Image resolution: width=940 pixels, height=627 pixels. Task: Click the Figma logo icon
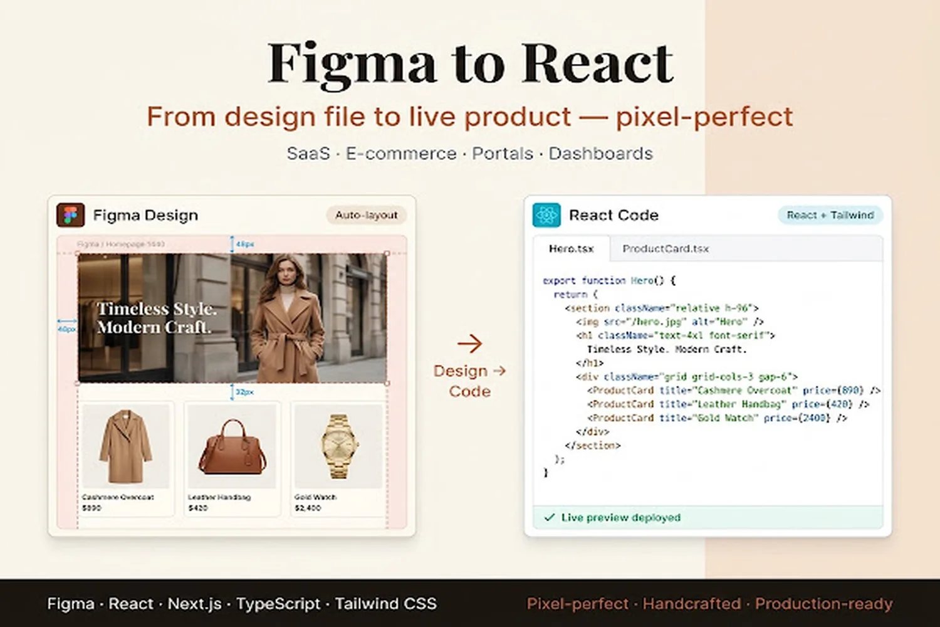[x=70, y=215]
